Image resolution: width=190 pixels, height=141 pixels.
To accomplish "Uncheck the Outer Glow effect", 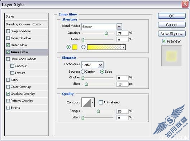I will [8, 45].
